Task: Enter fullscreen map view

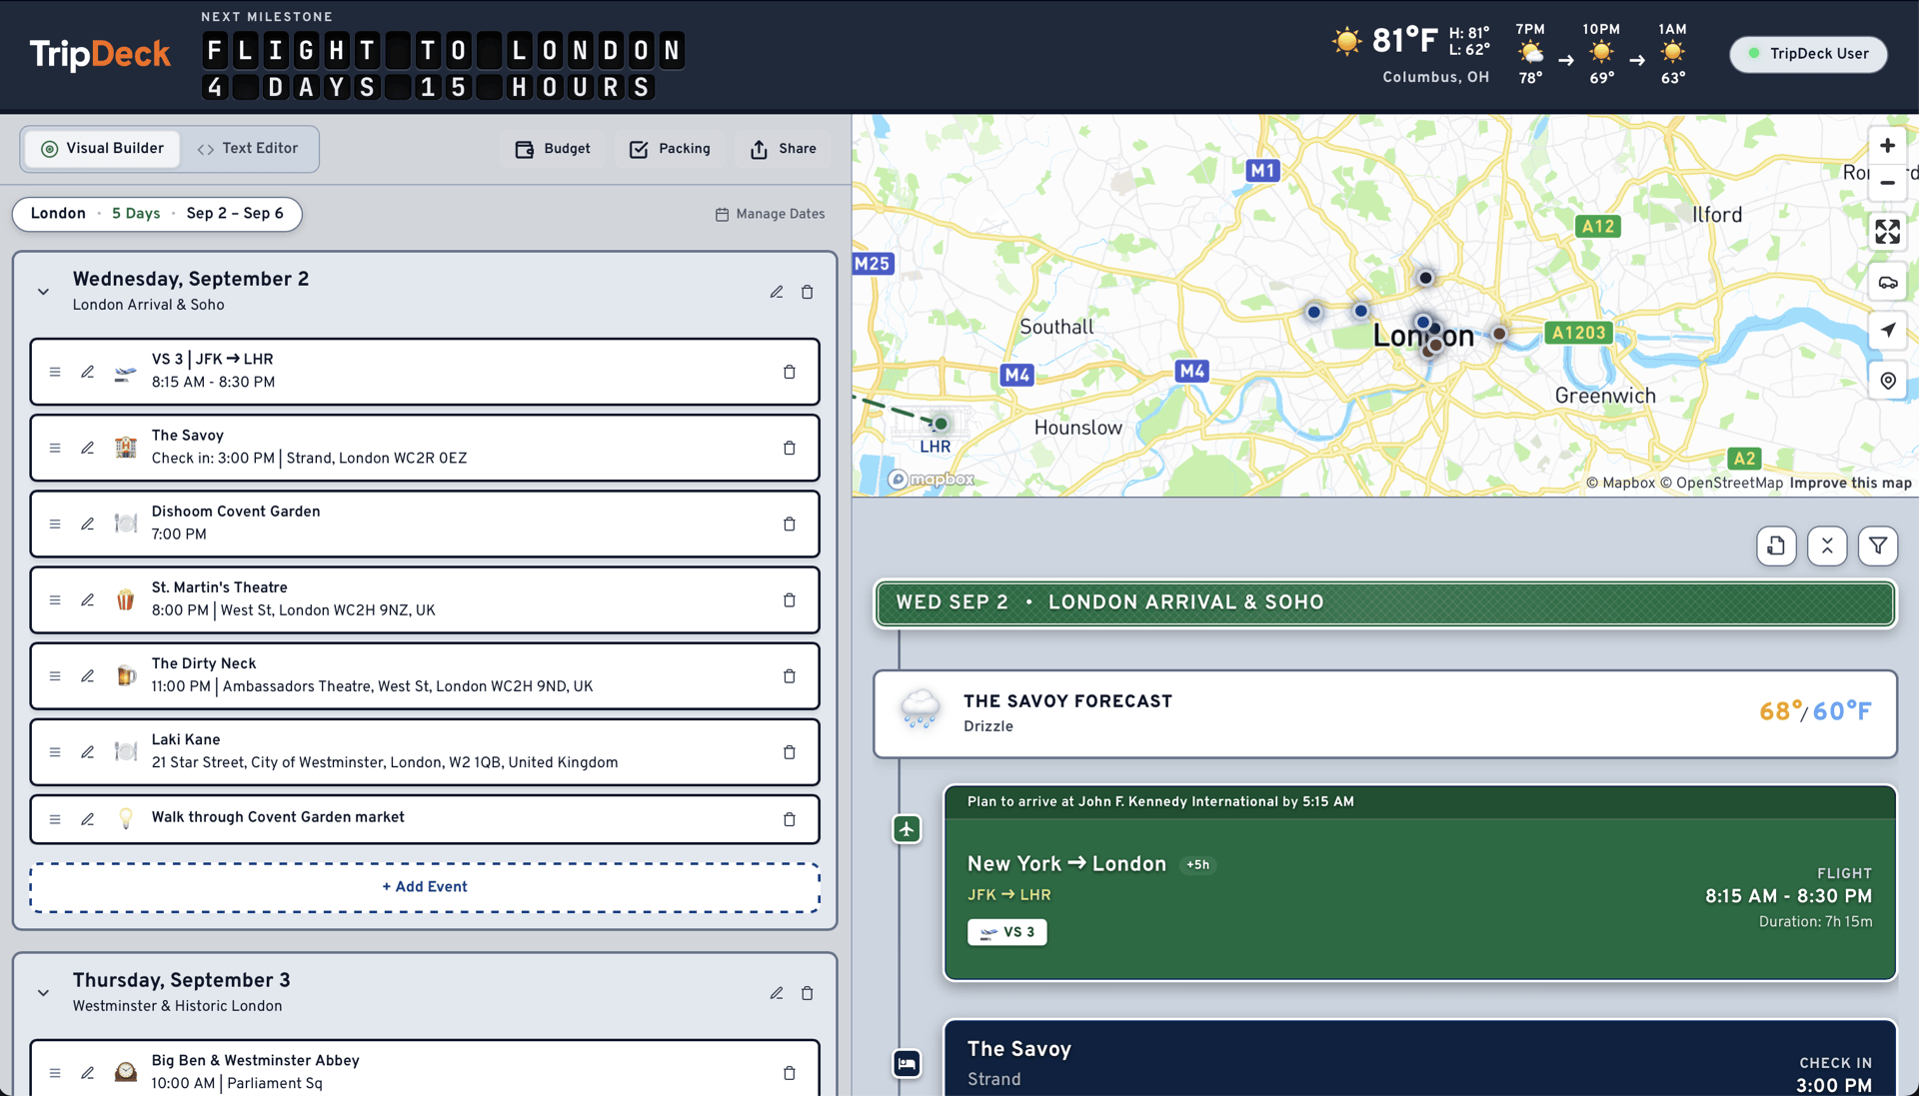Action: tap(1887, 232)
